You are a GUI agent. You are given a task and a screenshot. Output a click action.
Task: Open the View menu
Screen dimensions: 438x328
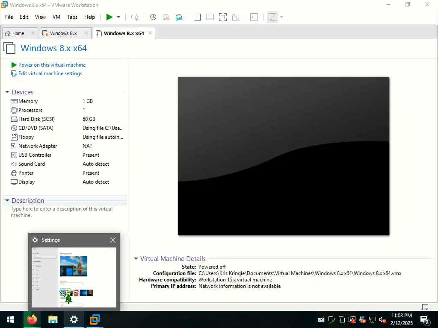coord(40,17)
